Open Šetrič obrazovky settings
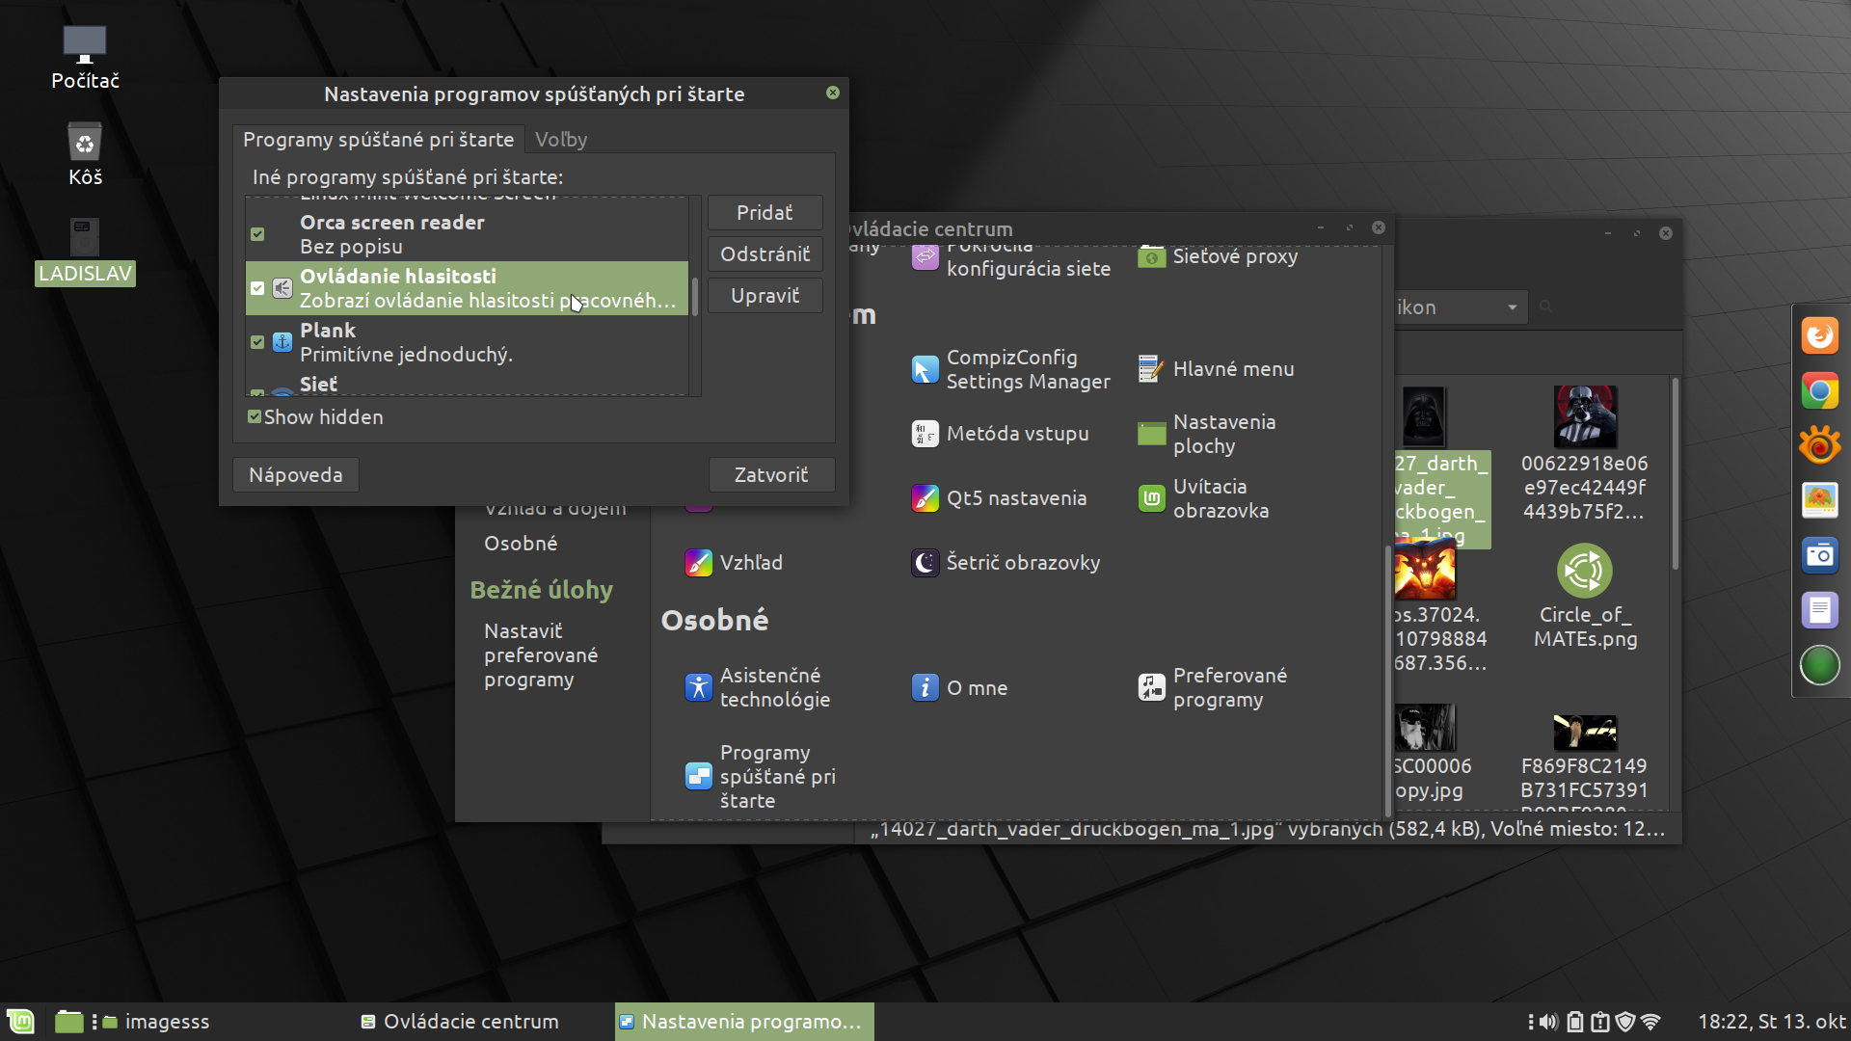Image resolution: width=1851 pixels, height=1041 pixels. [925, 563]
